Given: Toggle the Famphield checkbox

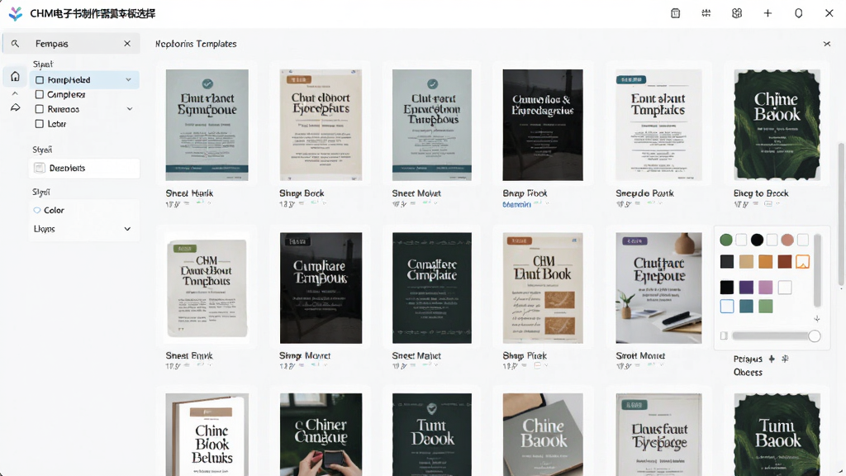Looking at the screenshot, I should tap(40, 80).
